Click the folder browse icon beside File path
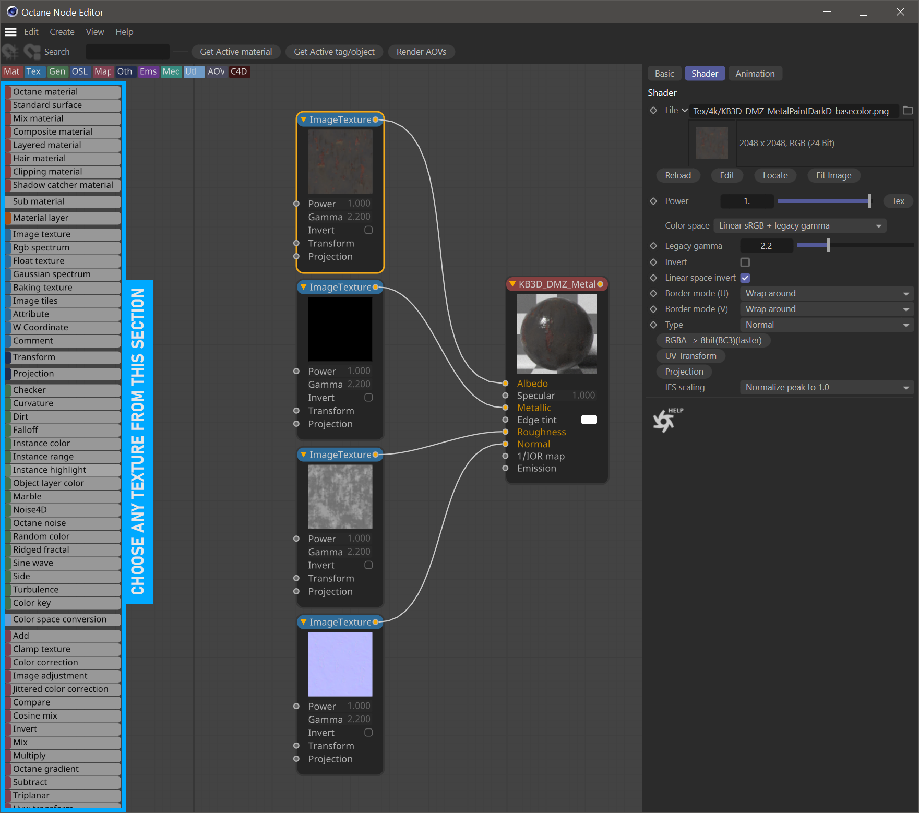This screenshot has width=919, height=813. pos(908,111)
